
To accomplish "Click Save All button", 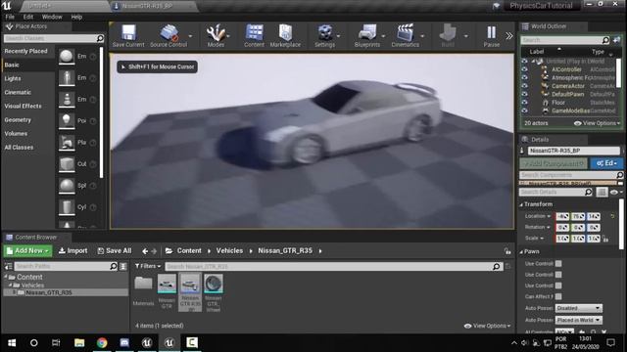I will (115, 251).
